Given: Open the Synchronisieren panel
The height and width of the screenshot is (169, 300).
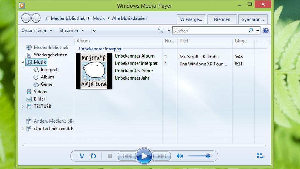Looking at the screenshot, I should click(253, 19).
